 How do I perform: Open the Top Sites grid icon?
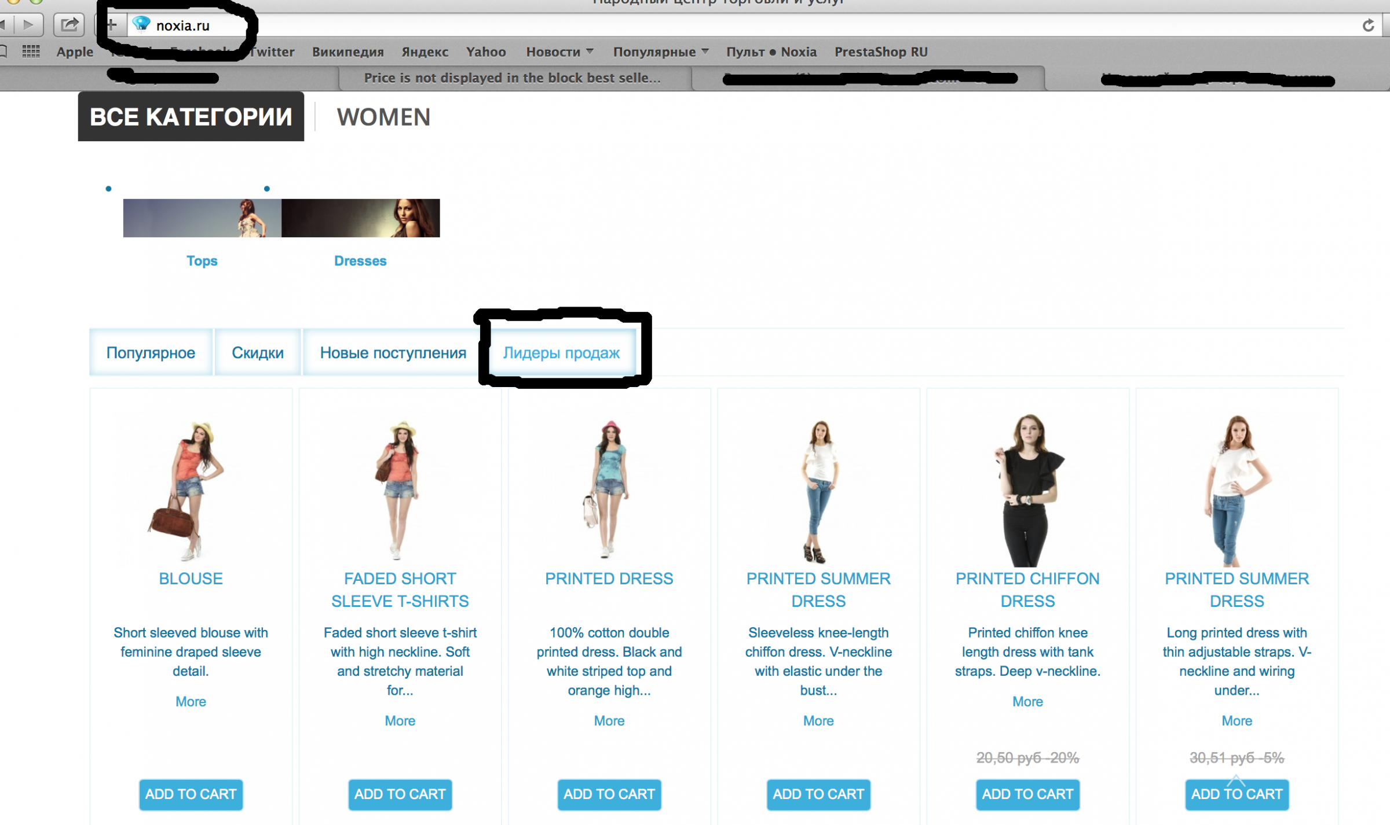pos(31,51)
